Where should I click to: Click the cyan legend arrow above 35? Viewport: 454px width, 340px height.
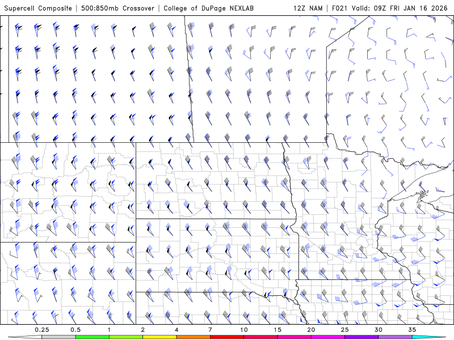point(428,337)
